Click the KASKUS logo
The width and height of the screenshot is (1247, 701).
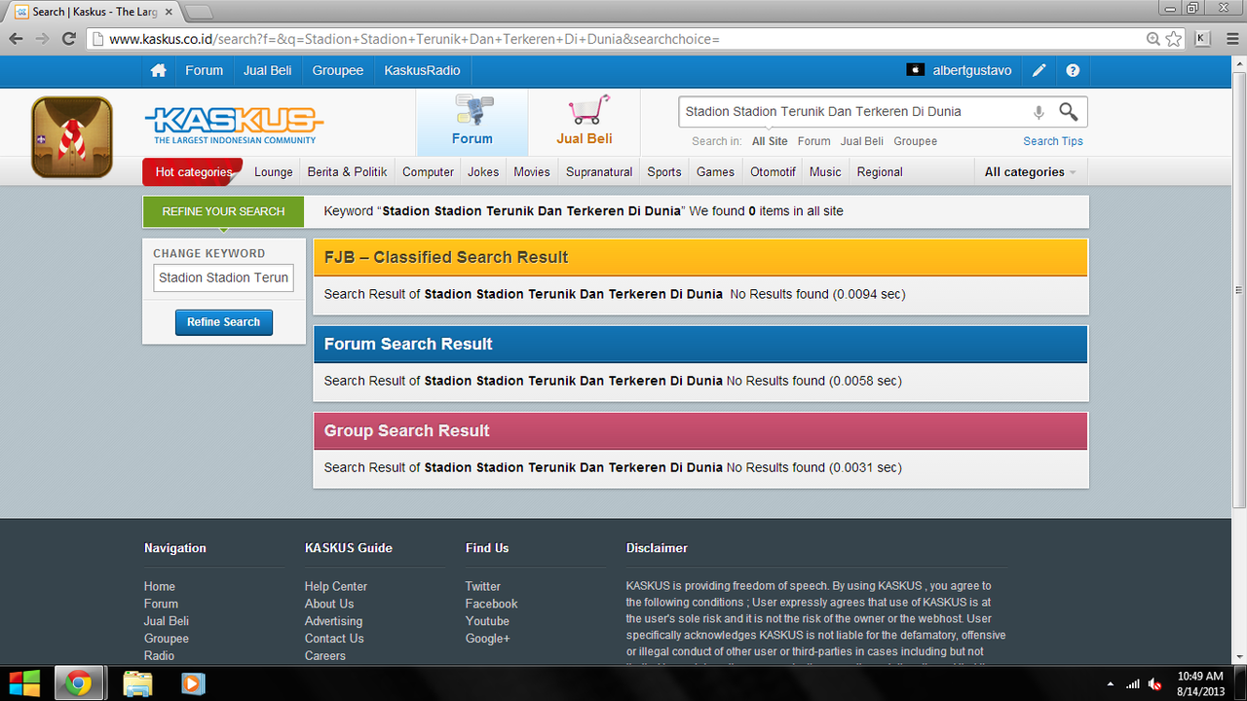(234, 125)
